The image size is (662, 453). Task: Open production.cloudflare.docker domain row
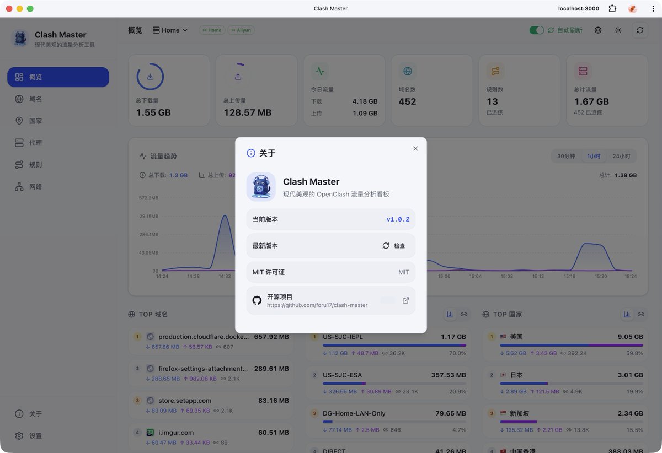pyautogui.click(x=211, y=342)
